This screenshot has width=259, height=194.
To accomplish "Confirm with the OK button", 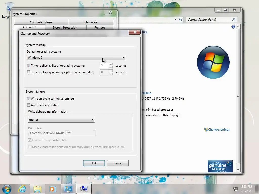I will [94, 163].
